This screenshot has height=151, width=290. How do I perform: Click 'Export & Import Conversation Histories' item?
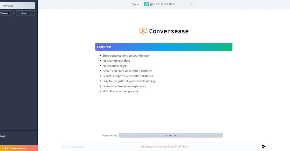coord(128,76)
